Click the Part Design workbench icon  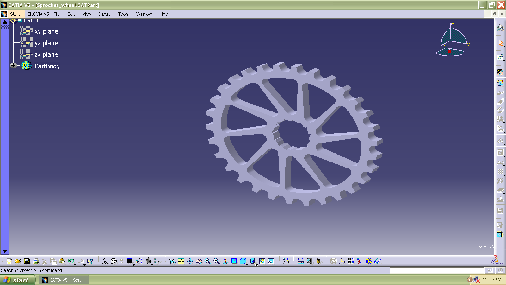pyautogui.click(x=500, y=28)
